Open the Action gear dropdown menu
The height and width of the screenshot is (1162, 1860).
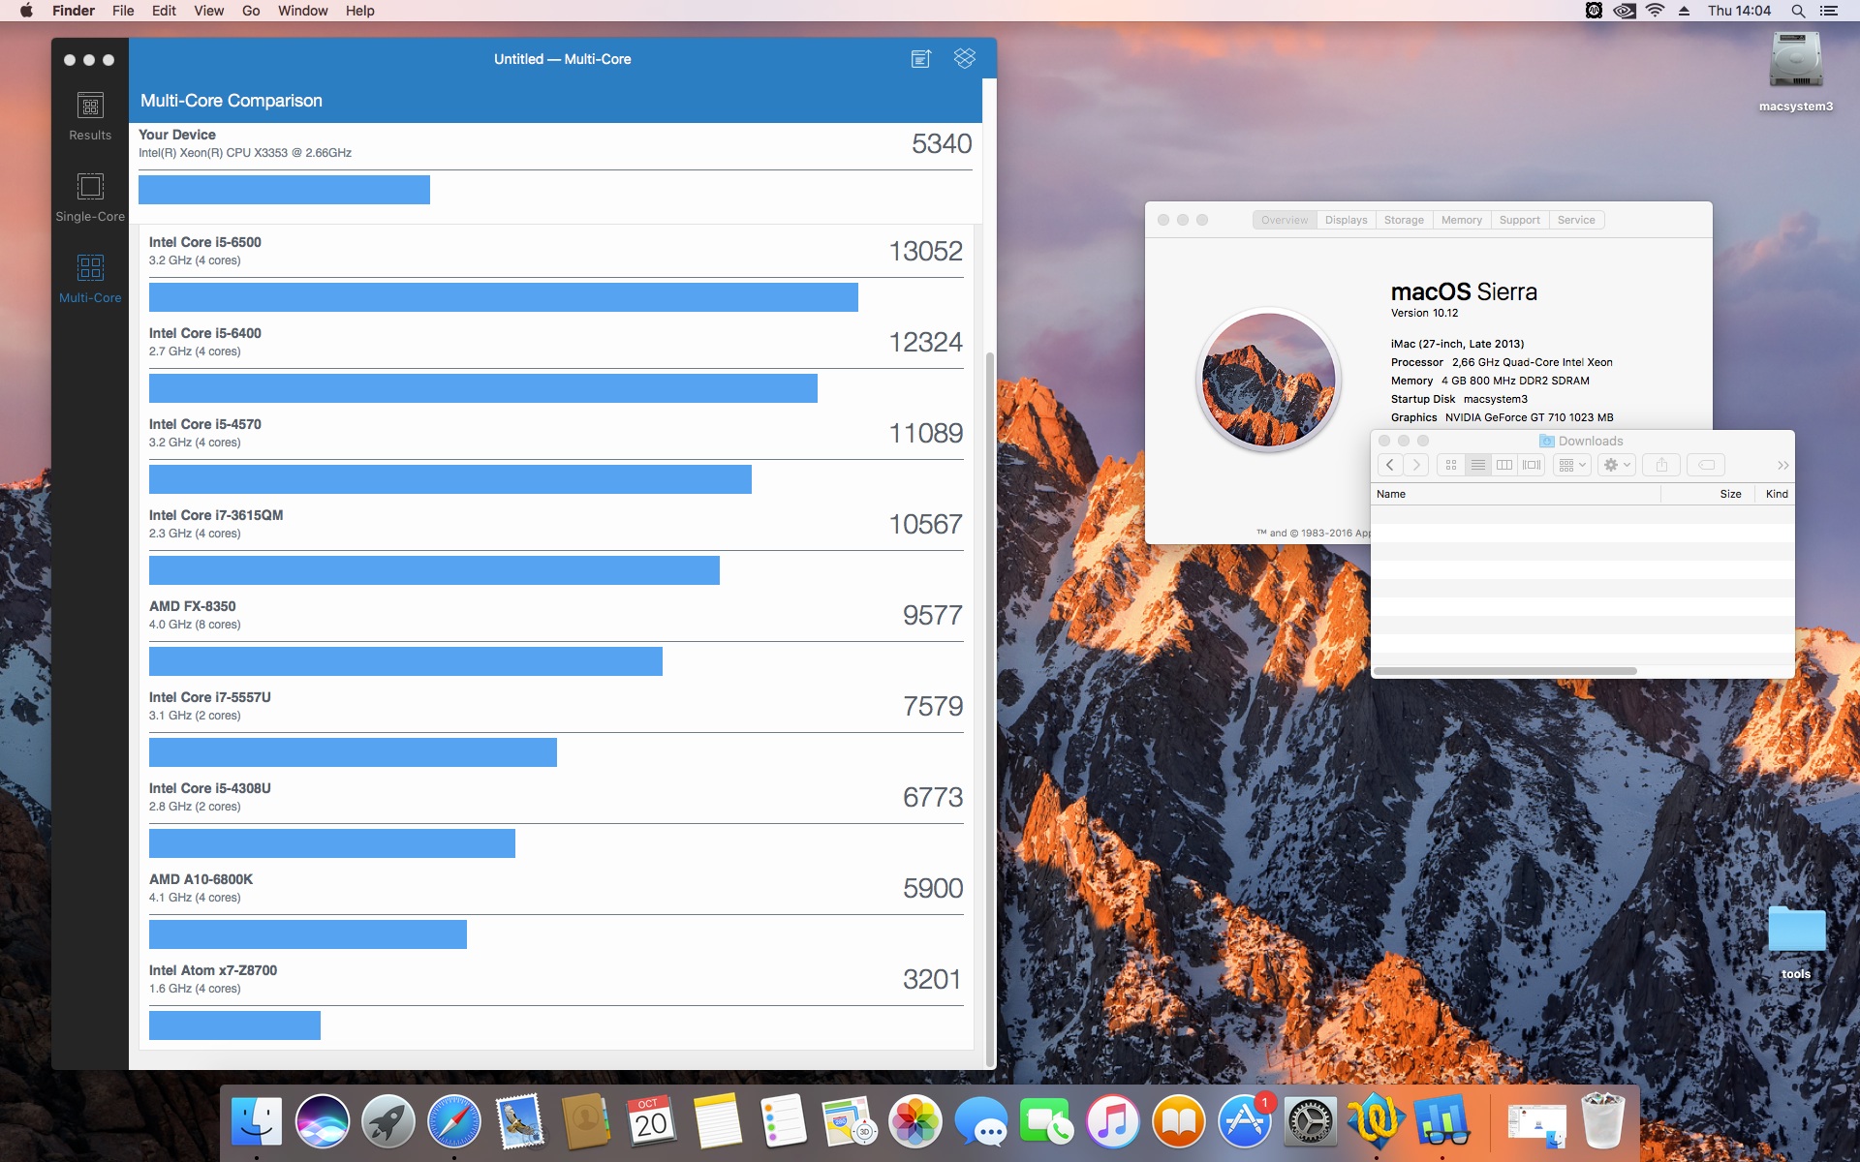(x=1617, y=466)
